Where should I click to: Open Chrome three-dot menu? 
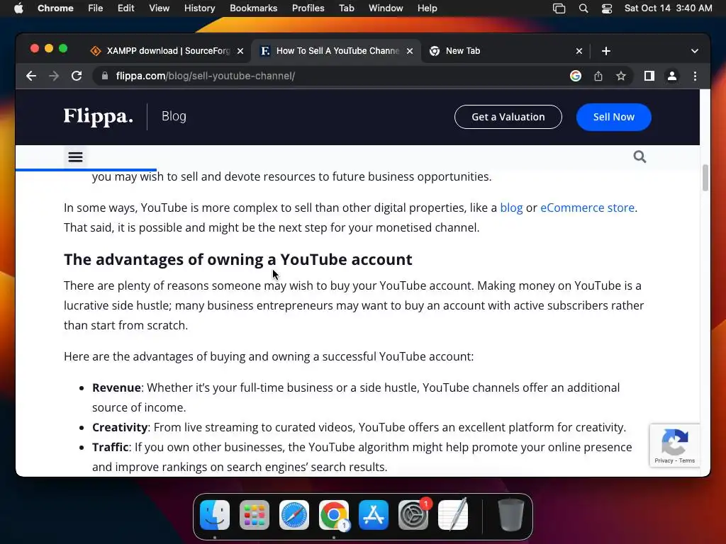tap(695, 76)
